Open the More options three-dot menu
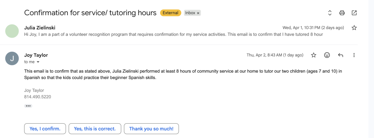This screenshot has width=374, height=138. [354, 55]
